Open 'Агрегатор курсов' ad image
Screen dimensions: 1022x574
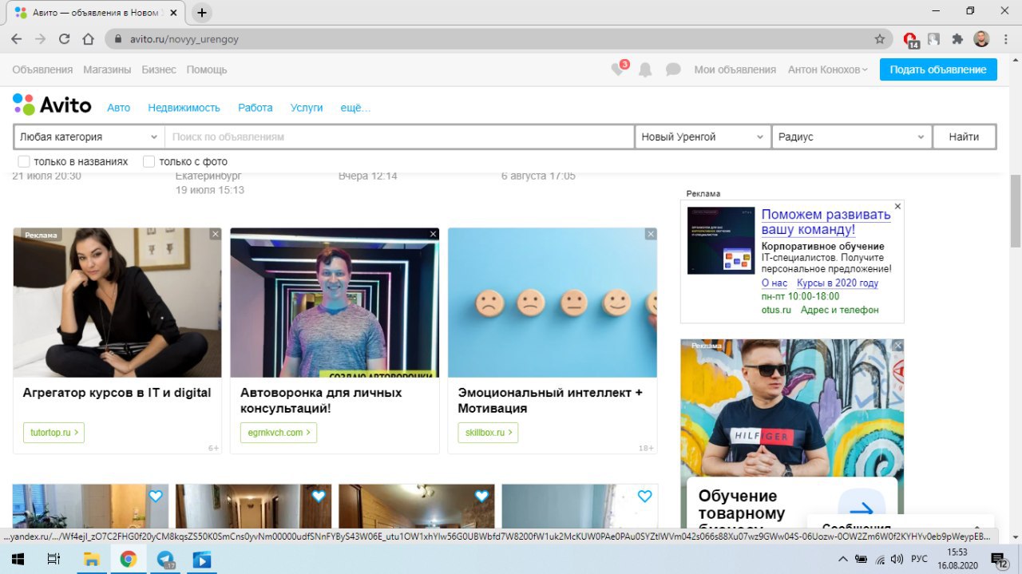pyautogui.click(x=117, y=303)
